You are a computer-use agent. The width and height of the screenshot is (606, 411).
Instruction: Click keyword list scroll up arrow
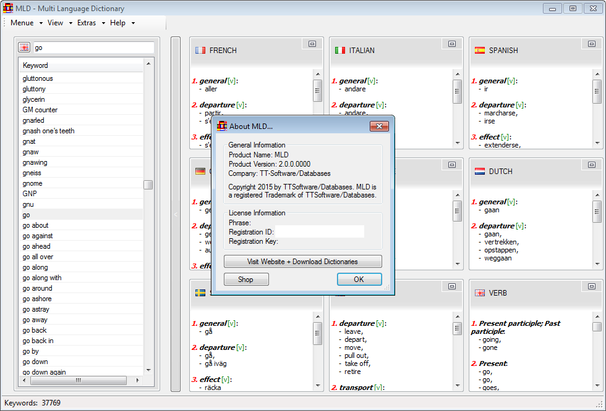pyautogui.click(x=148, y=64)
